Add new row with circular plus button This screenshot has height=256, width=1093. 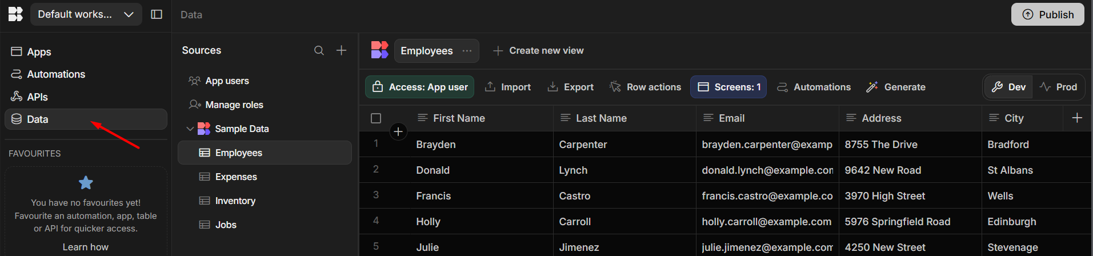pos(398,132)
